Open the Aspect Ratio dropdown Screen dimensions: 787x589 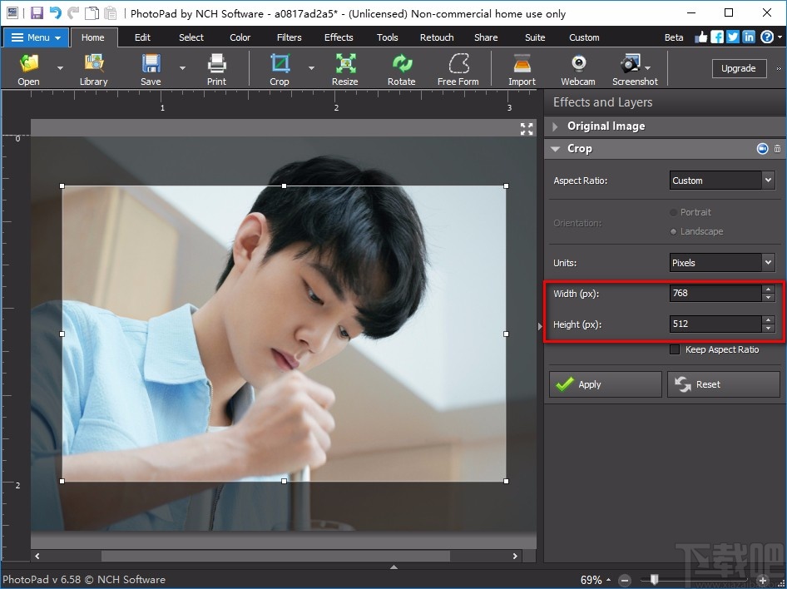721,180
